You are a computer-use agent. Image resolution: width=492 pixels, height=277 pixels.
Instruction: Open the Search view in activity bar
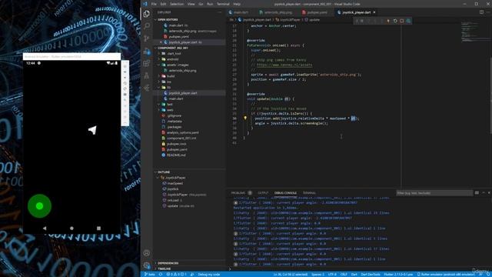(x=147, y=25)
